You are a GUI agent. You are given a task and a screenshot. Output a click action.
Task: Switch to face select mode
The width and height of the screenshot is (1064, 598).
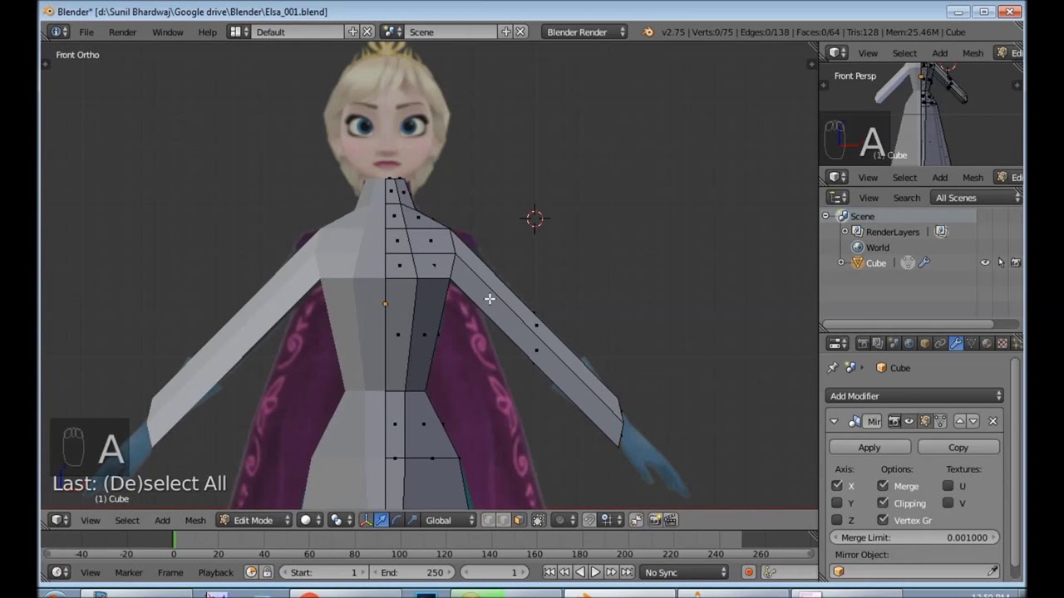point(519,520)
